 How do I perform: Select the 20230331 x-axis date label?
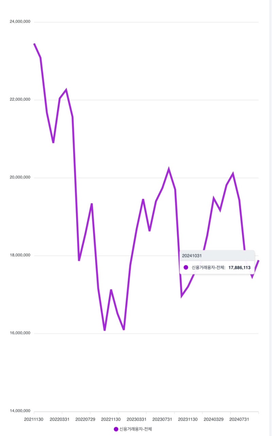pos(137,420)
